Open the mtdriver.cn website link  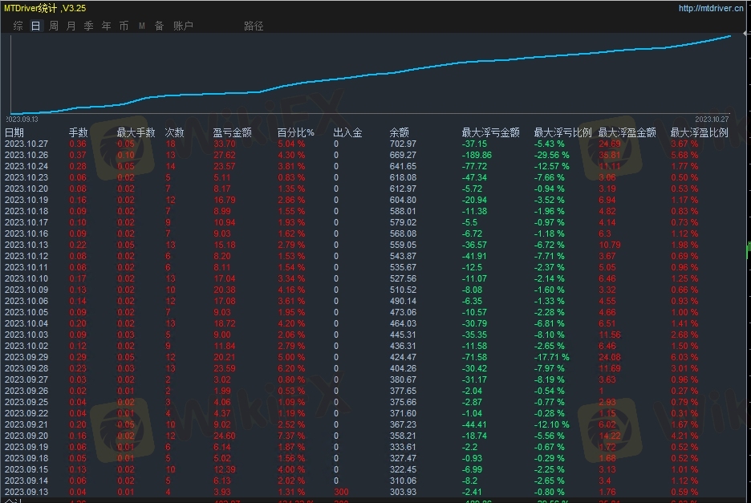click(x=710, y=9)
